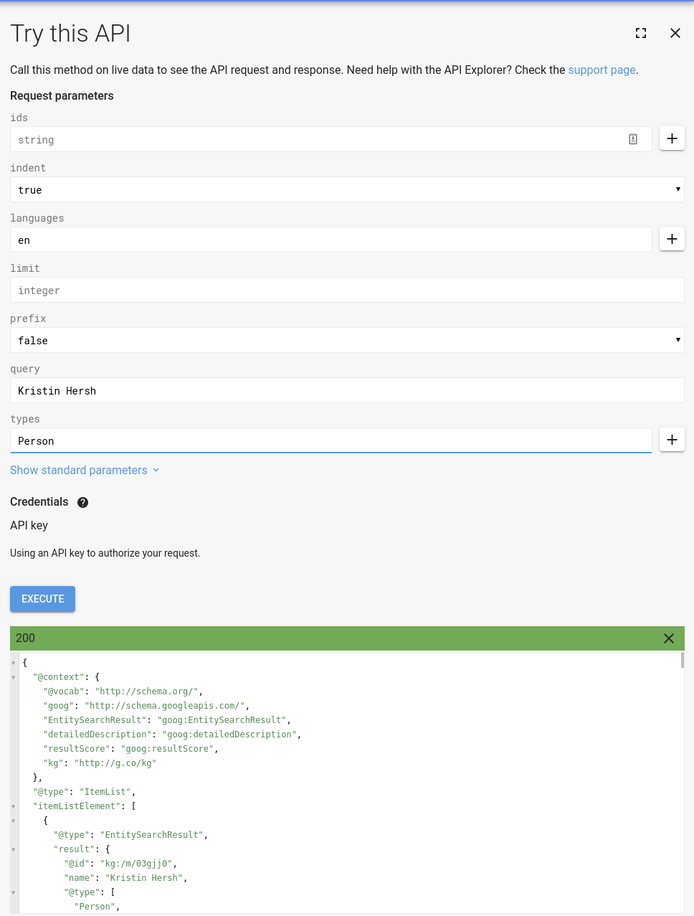Add another ids value using its plus icon
Screen dimensions: 694x916
coord(672,138)
